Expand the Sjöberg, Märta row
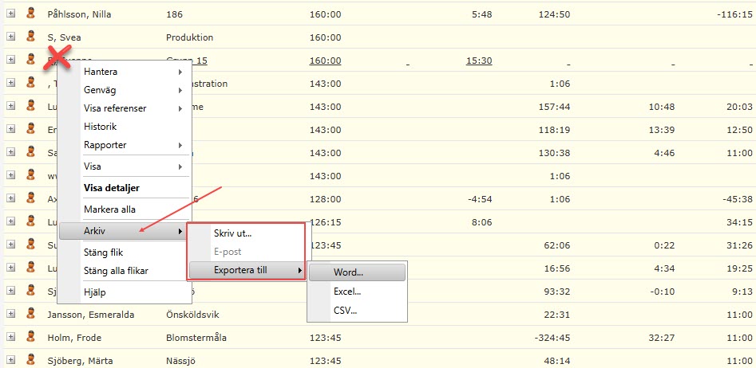The image size is (756, 368). 11,360
